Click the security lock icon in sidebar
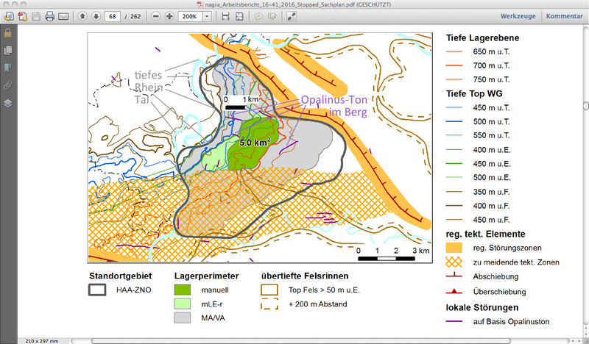This screenshot has width=589, height=344. click(x=7, y=33)
